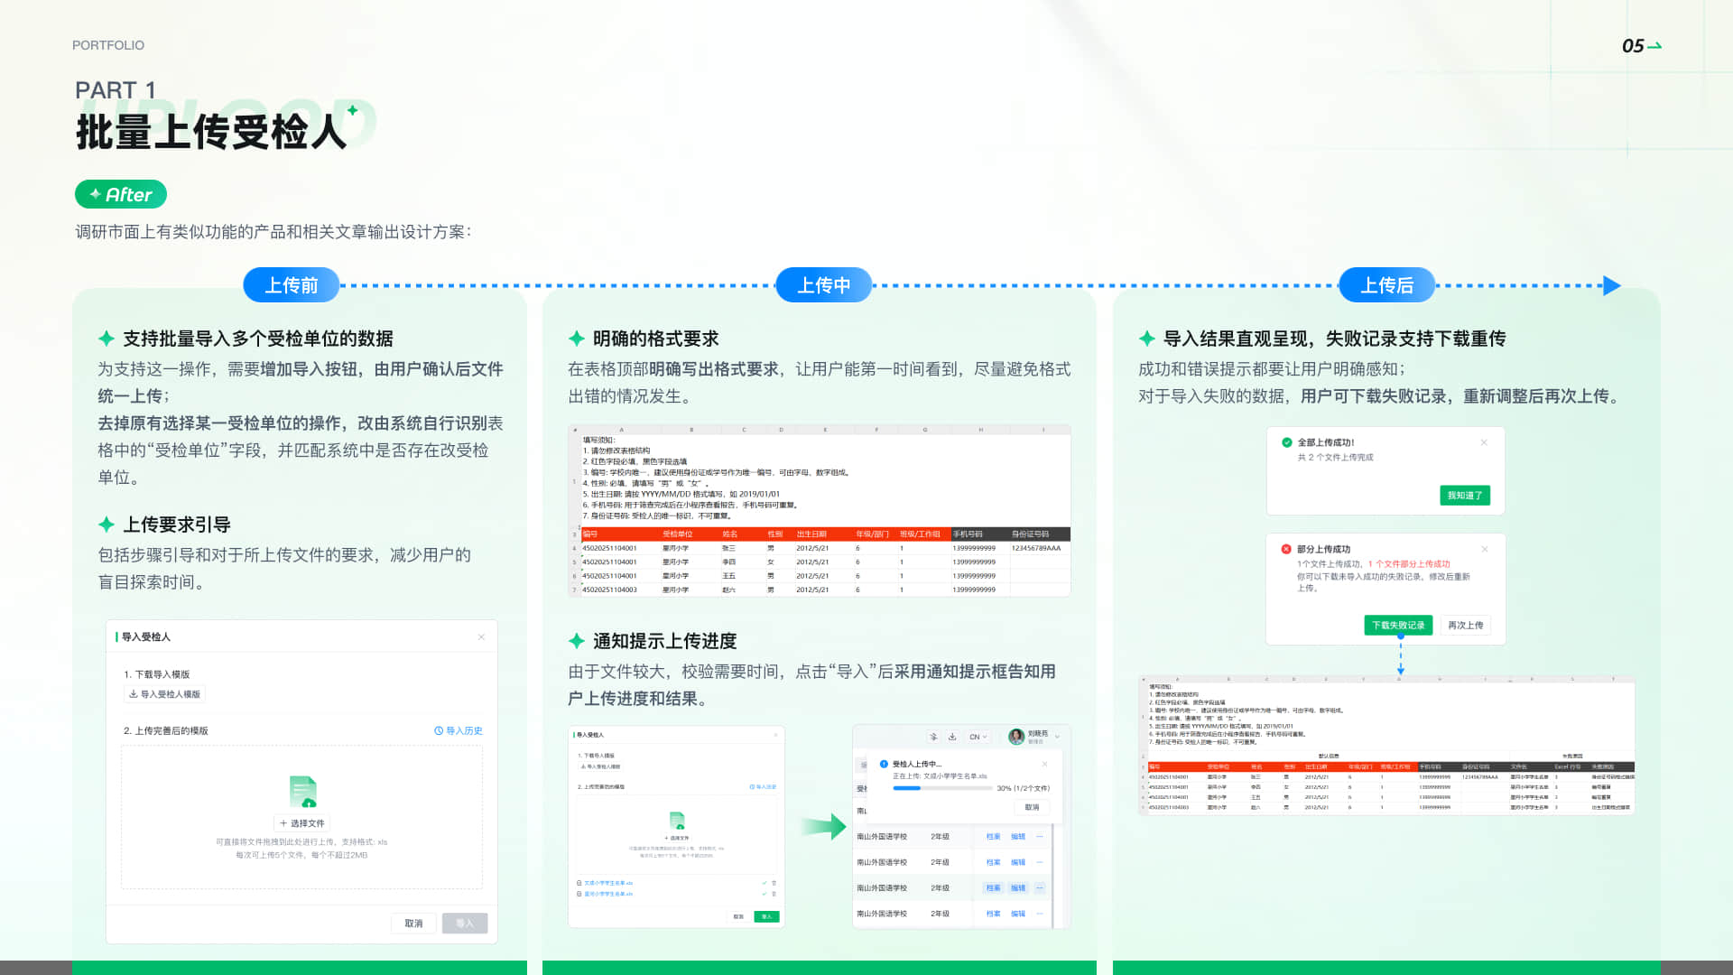The width and height of the screenshot is (1733, 975).
Task: Open more menu in the first school row
Action: (x=1040, y=837)
